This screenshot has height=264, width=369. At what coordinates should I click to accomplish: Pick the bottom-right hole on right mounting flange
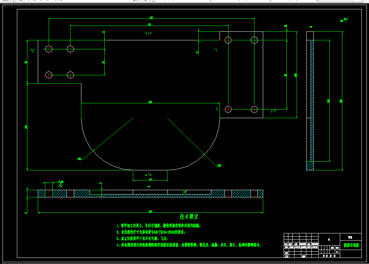click(x=254, y=109)
